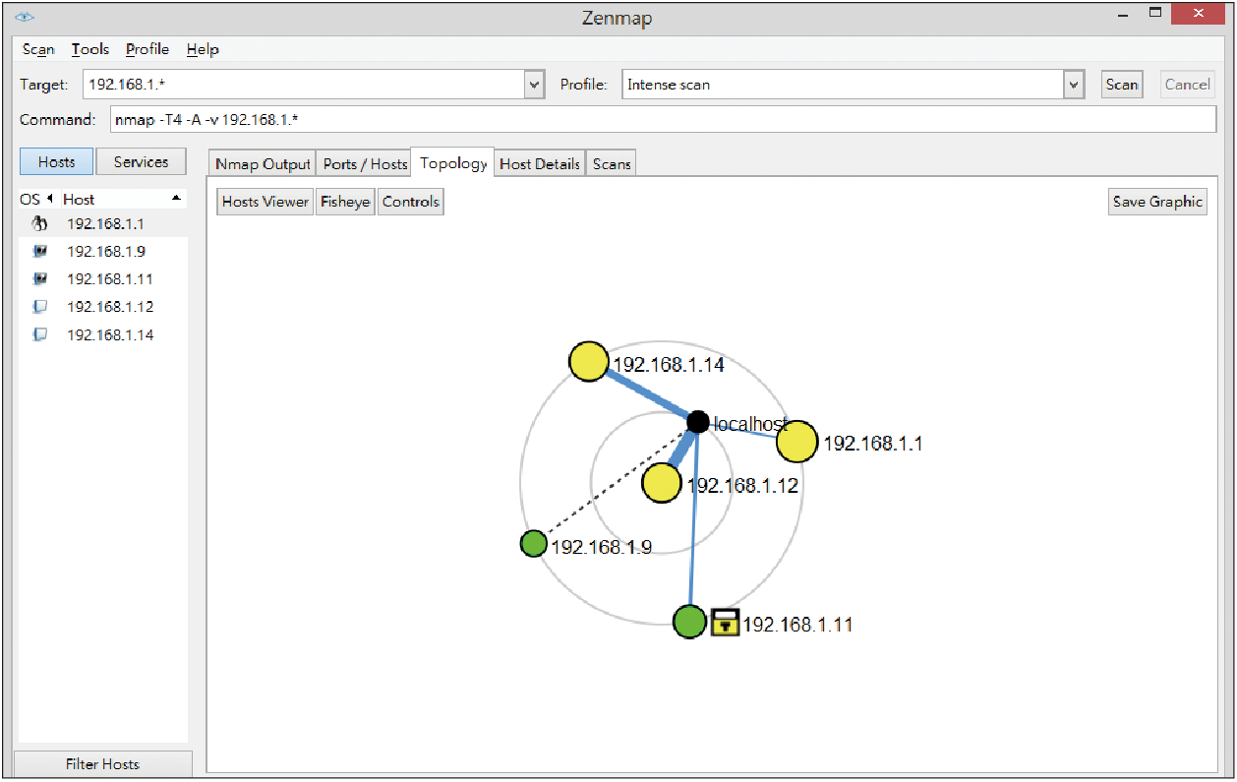Click the 192.168.1.12 label in topology
1237x782 pixels.
click(x=742, y=485)
